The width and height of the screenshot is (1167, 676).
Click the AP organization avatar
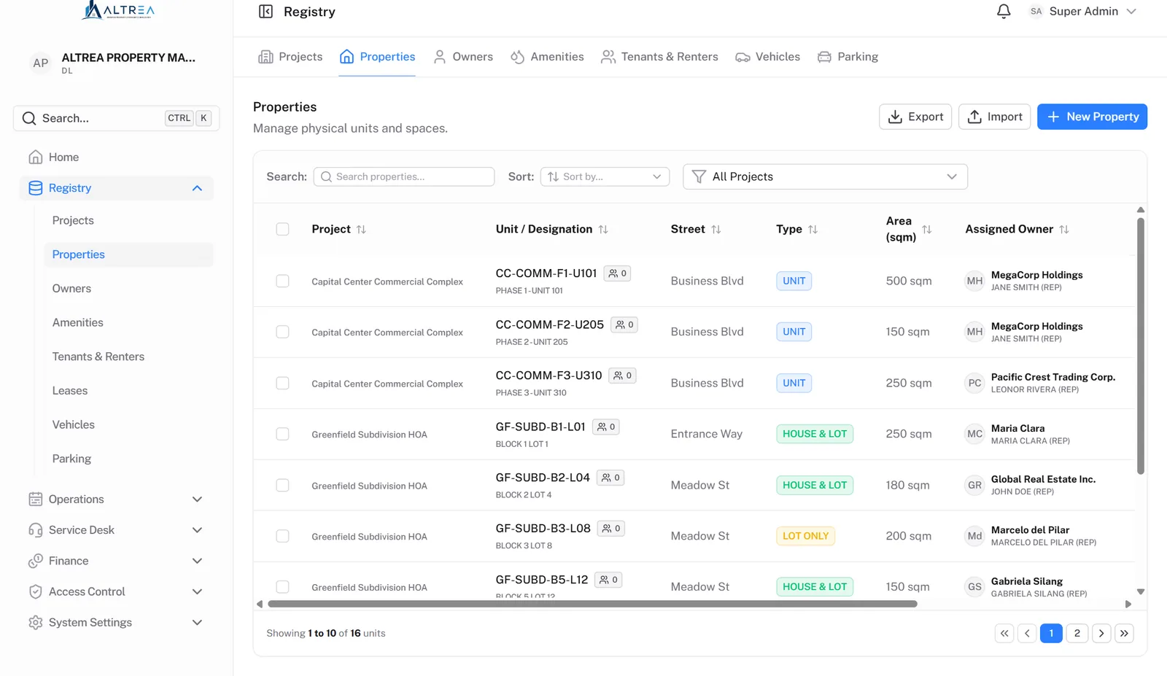41,63
